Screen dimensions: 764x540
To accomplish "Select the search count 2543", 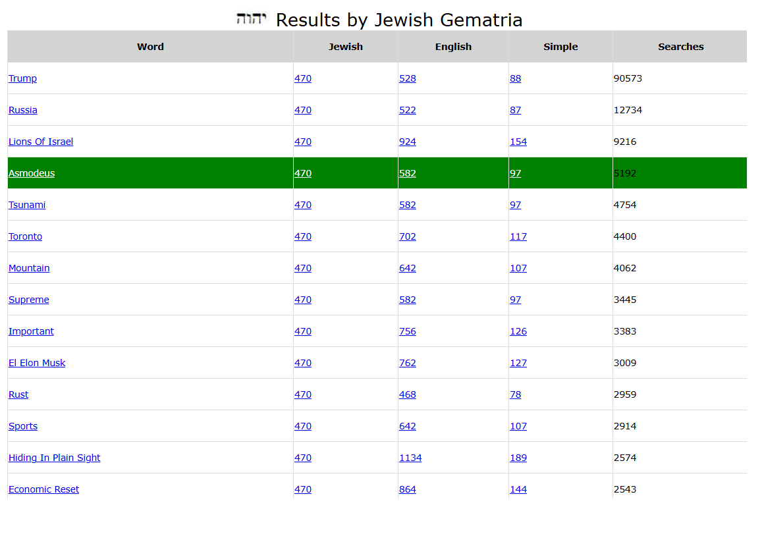I will pos(625,490).
